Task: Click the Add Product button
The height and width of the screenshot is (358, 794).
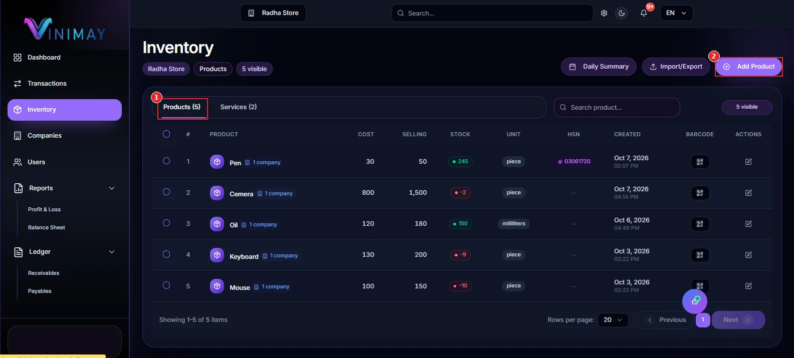Action: [x=749, y=67]
